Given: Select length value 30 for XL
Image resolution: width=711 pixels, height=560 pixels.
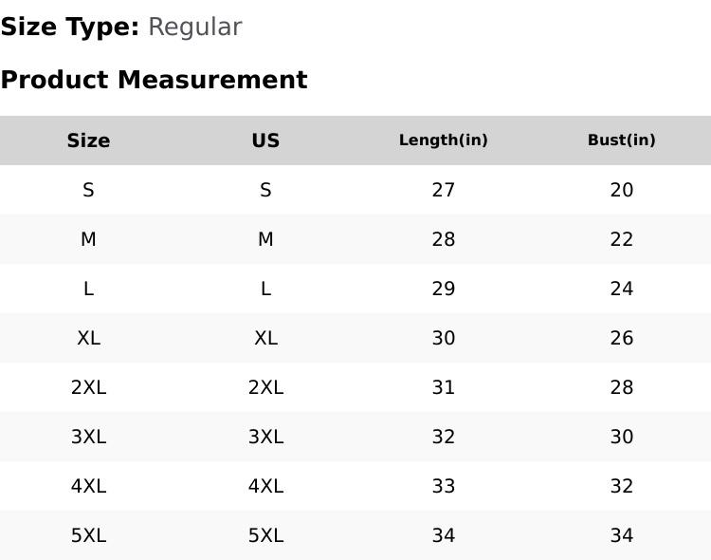Looking at the screenshot, I should click(x=443, y=338).
